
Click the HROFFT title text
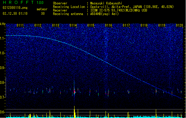(19, 2)
